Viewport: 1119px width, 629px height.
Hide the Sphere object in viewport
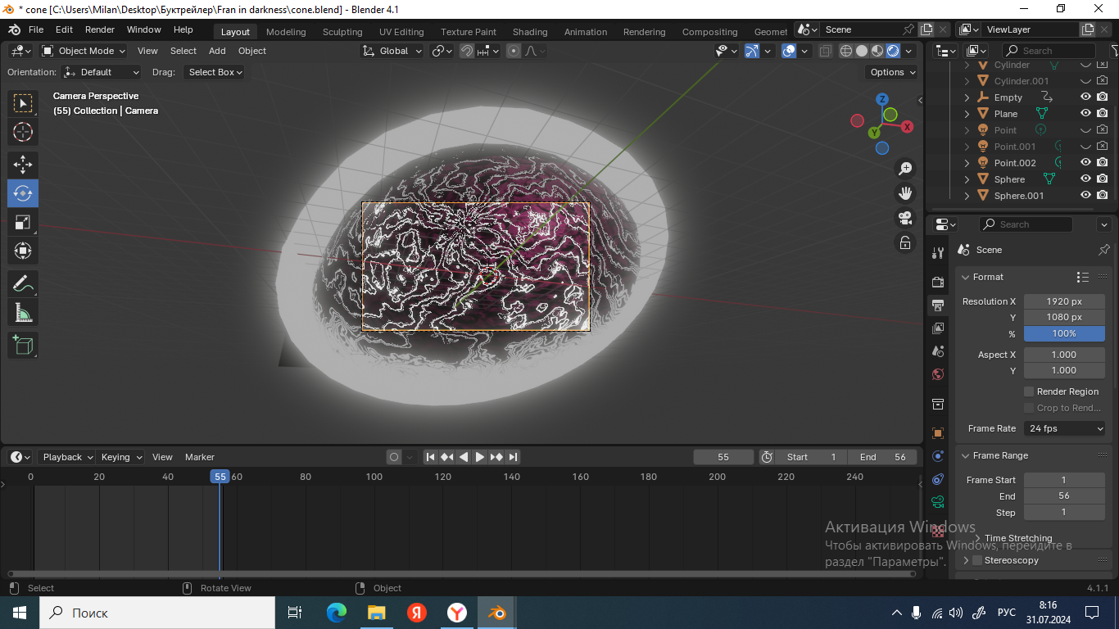tap(1085, 179)
